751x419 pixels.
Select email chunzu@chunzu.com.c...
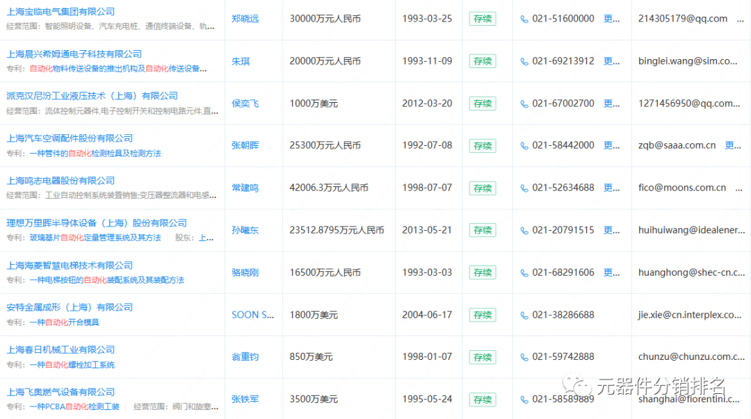(691, 356)
